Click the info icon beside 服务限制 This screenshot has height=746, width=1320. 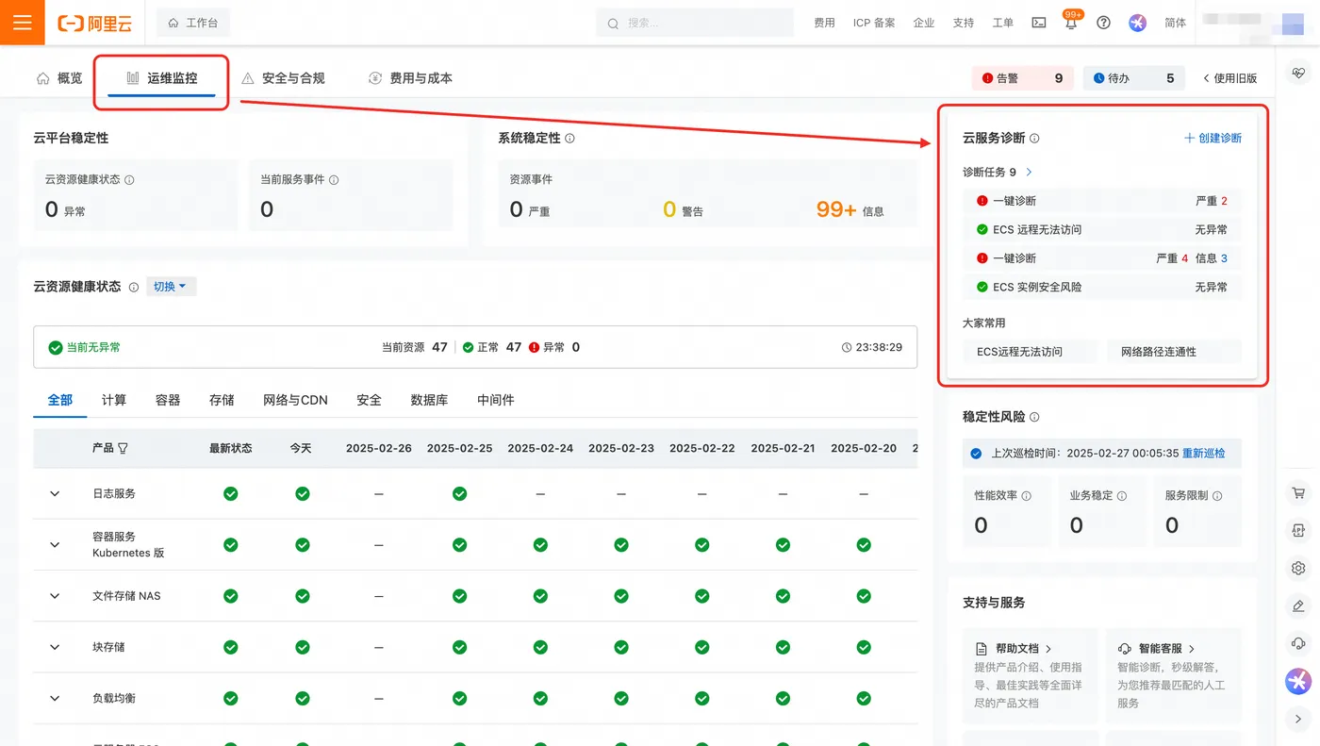(x=1217, y=496)
